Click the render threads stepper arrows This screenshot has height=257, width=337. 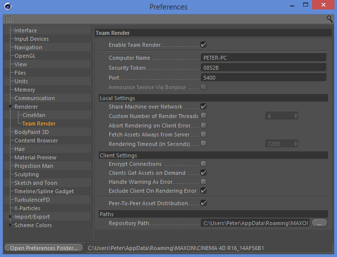(296, 116)
